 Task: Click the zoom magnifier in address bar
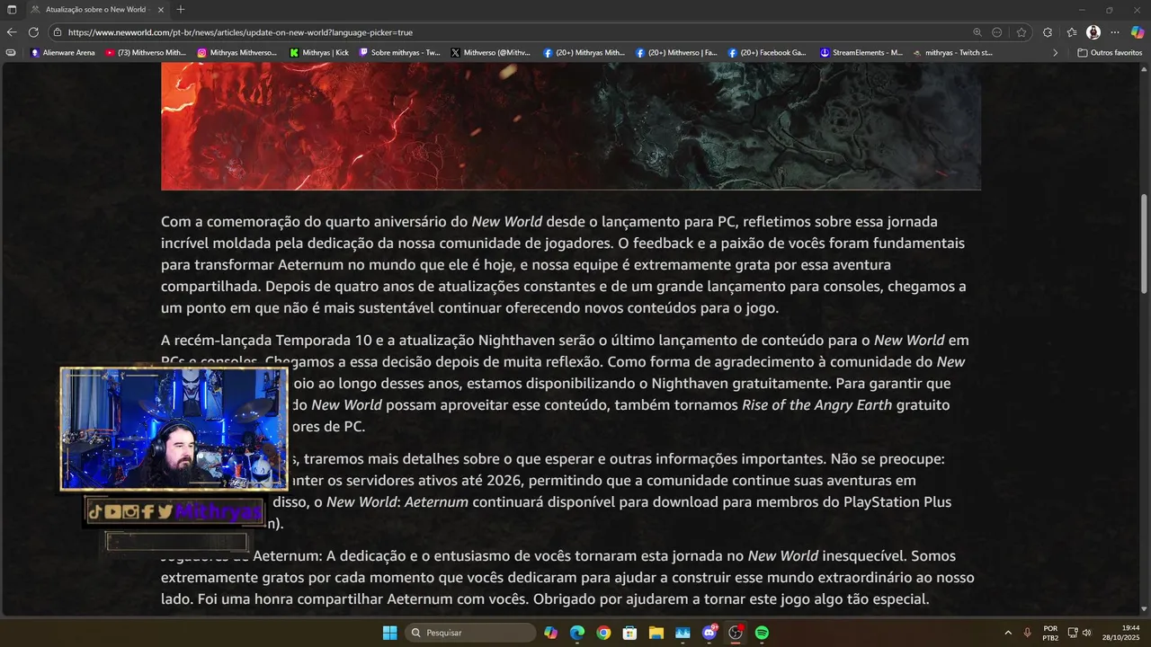coord(977,32)
